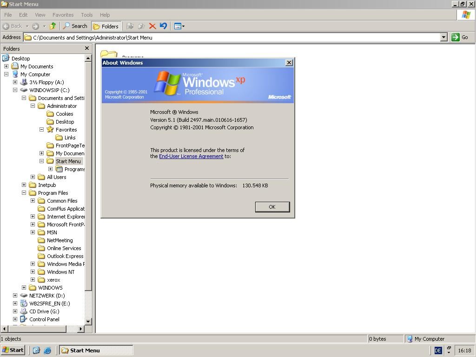Open the Help menu
This screenshot has height=357, width=476.
pyautogui.click(x=105, y=15)
